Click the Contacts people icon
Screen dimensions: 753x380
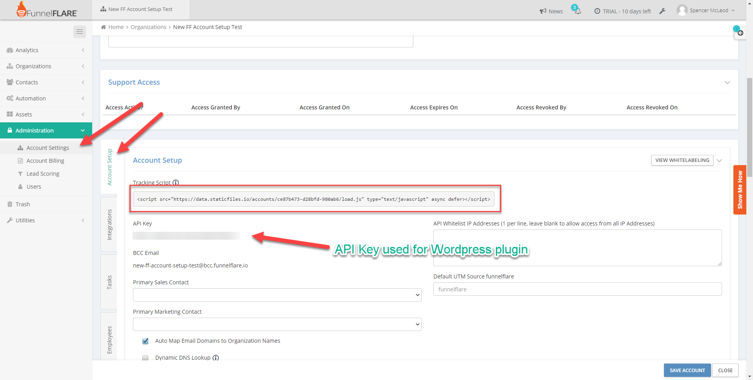click(x=10, y=82)
